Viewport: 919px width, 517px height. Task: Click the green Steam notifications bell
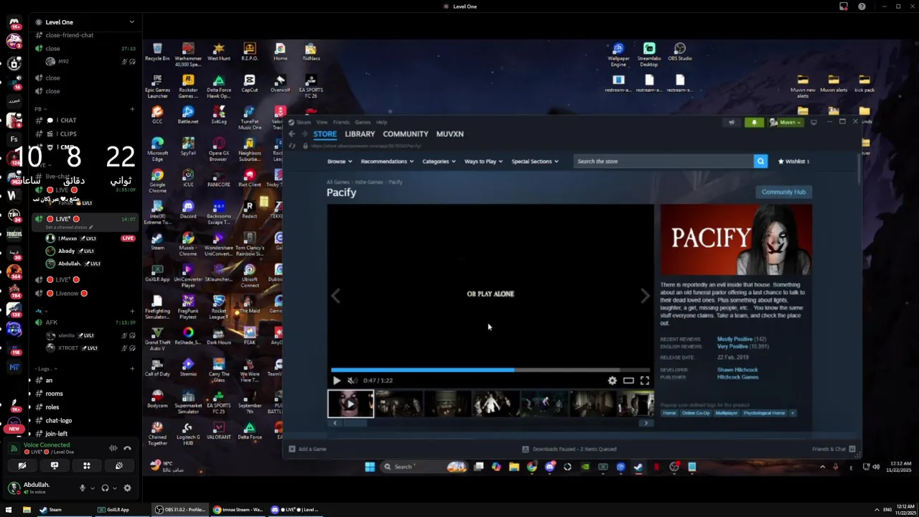[754, 122]
